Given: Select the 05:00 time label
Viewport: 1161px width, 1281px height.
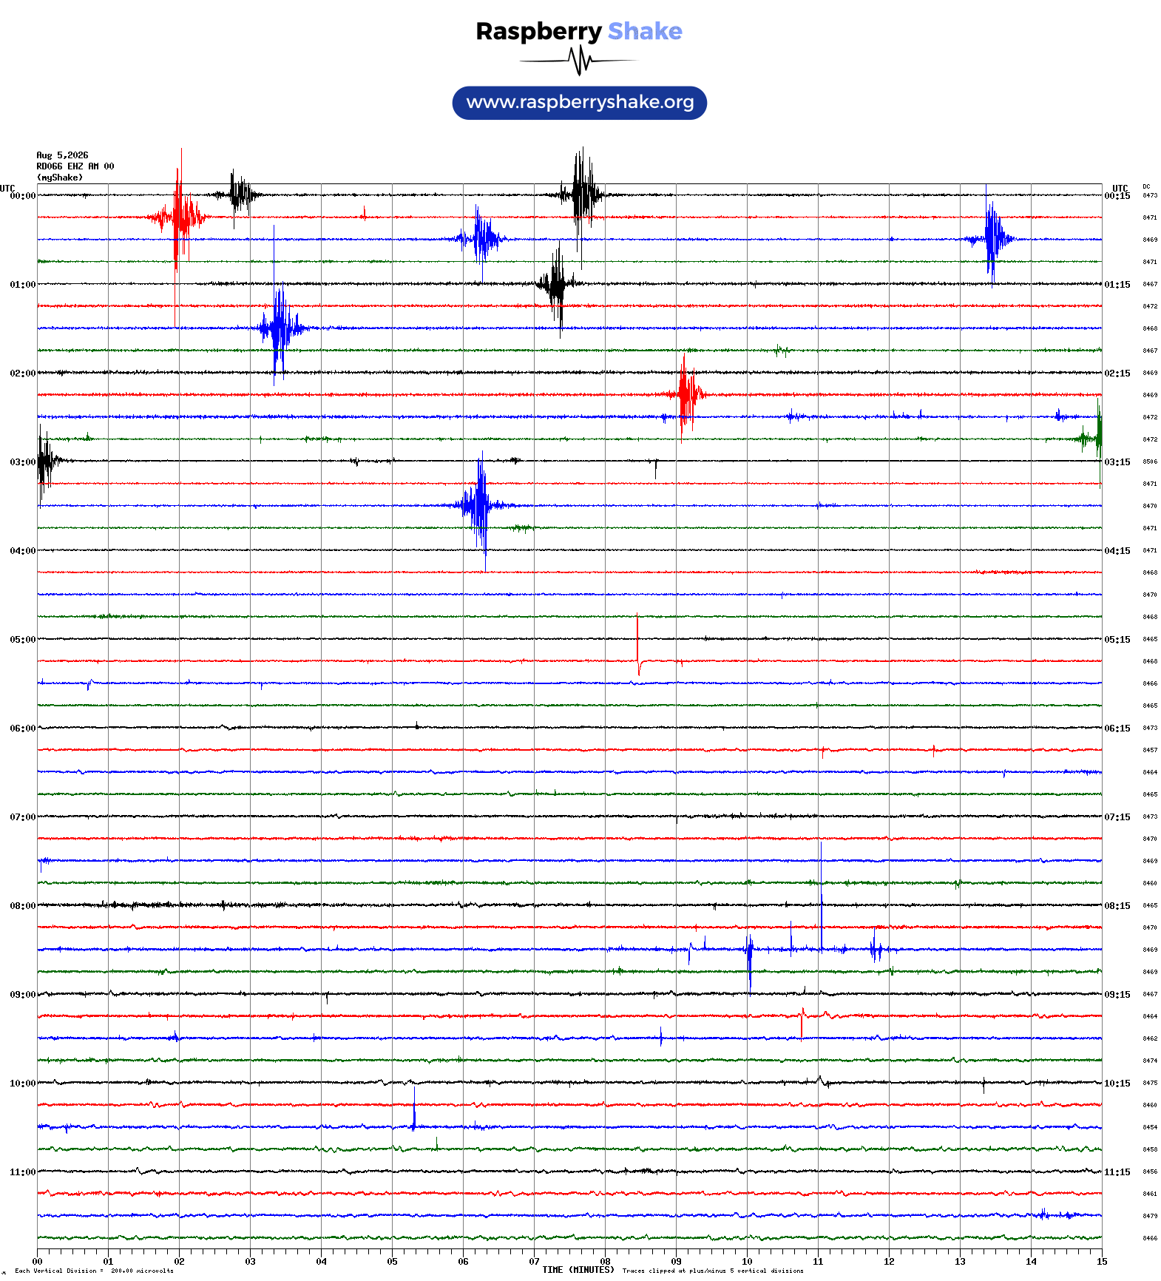Looking at the screenshot, I should [x=23, y=640].
